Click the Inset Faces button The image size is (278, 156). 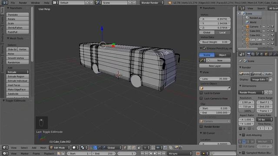coord(17,85)
